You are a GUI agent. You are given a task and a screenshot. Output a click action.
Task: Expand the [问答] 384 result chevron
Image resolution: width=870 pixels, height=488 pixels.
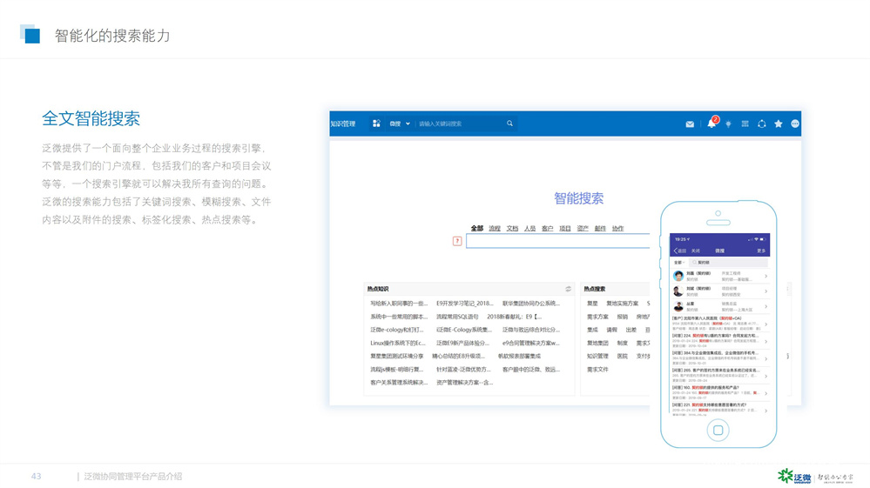[765, 358]
